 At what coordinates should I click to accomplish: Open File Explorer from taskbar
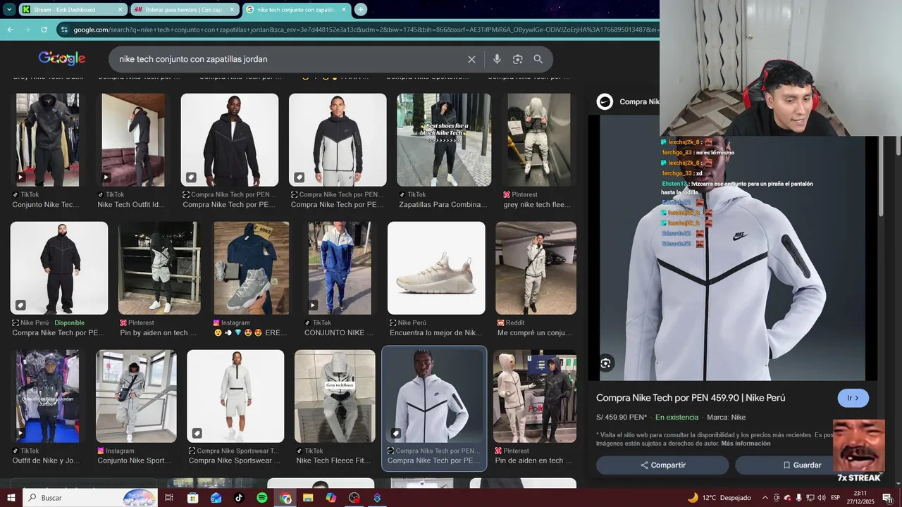pyautogui.click(x=308, y=498)
